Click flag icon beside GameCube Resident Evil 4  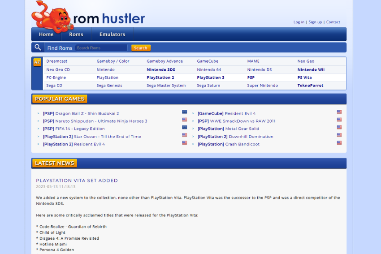339,112
